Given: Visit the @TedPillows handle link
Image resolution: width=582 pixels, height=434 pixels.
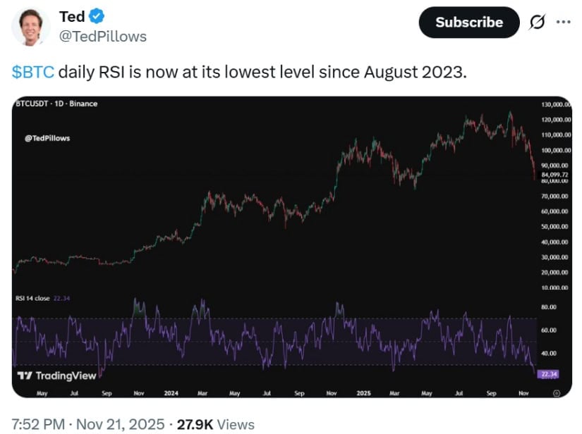Looking at the screenshot, I should (103, 36).
